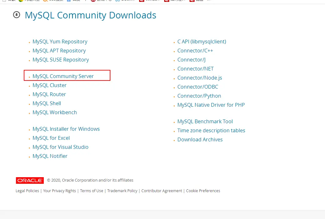Open the Connector/Node.js link
Viewport: 325px width, 219px height.
(200, 78)
